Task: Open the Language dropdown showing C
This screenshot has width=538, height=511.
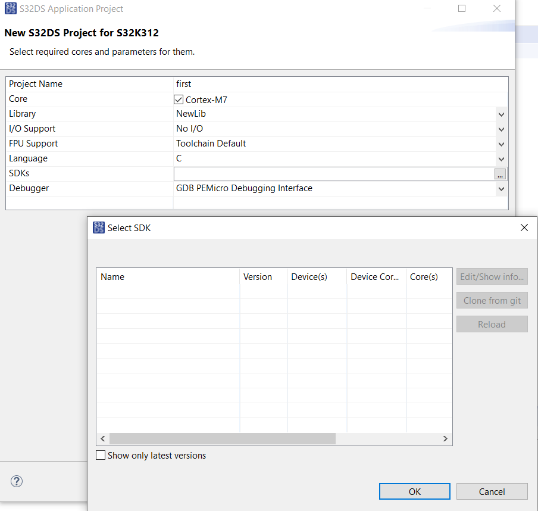Action: point(501,158)
